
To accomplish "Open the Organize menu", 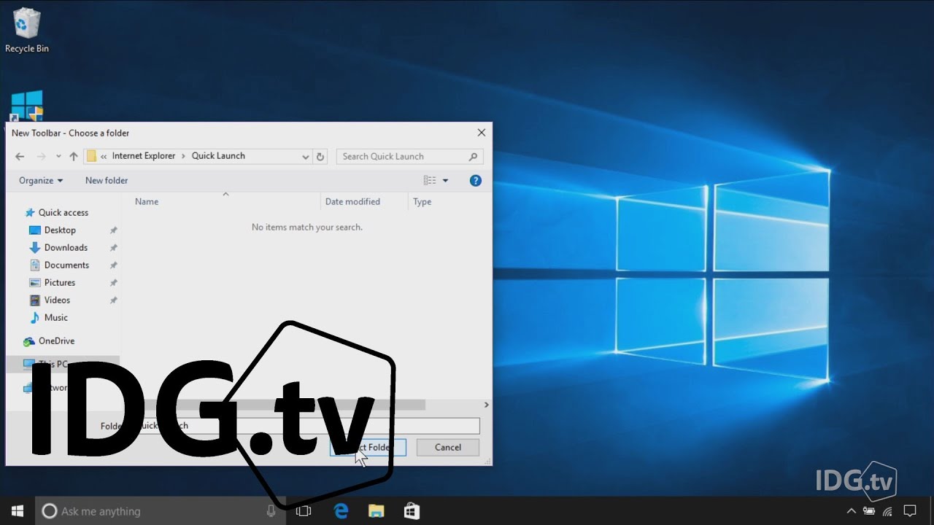I will click(x=41, y=180).
